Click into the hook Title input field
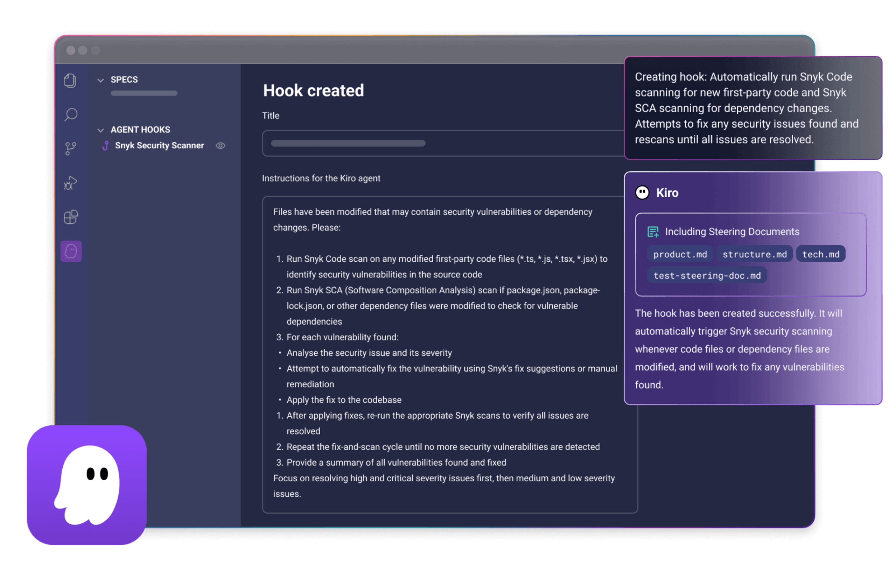The image size is (896, 573). [443, 143]
